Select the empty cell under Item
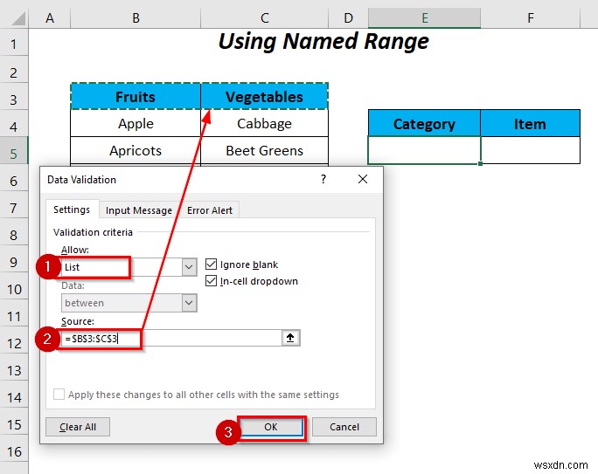This screenshot has height=474, width=598. (530, 150)
